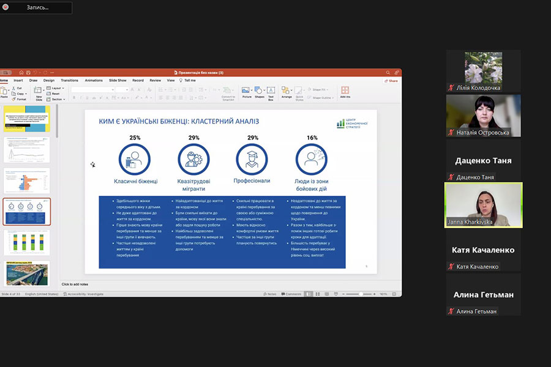Click the Share button
551x367 pixels.
pyautogui.click(x=392, y=80)
